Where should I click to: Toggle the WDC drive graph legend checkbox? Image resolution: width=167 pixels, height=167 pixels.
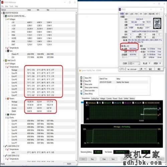(x=143, y=103)
